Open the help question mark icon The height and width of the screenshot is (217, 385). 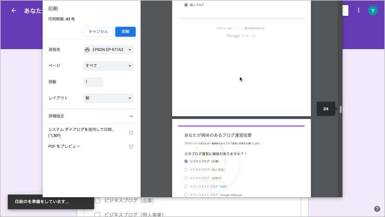pos(377,209)
